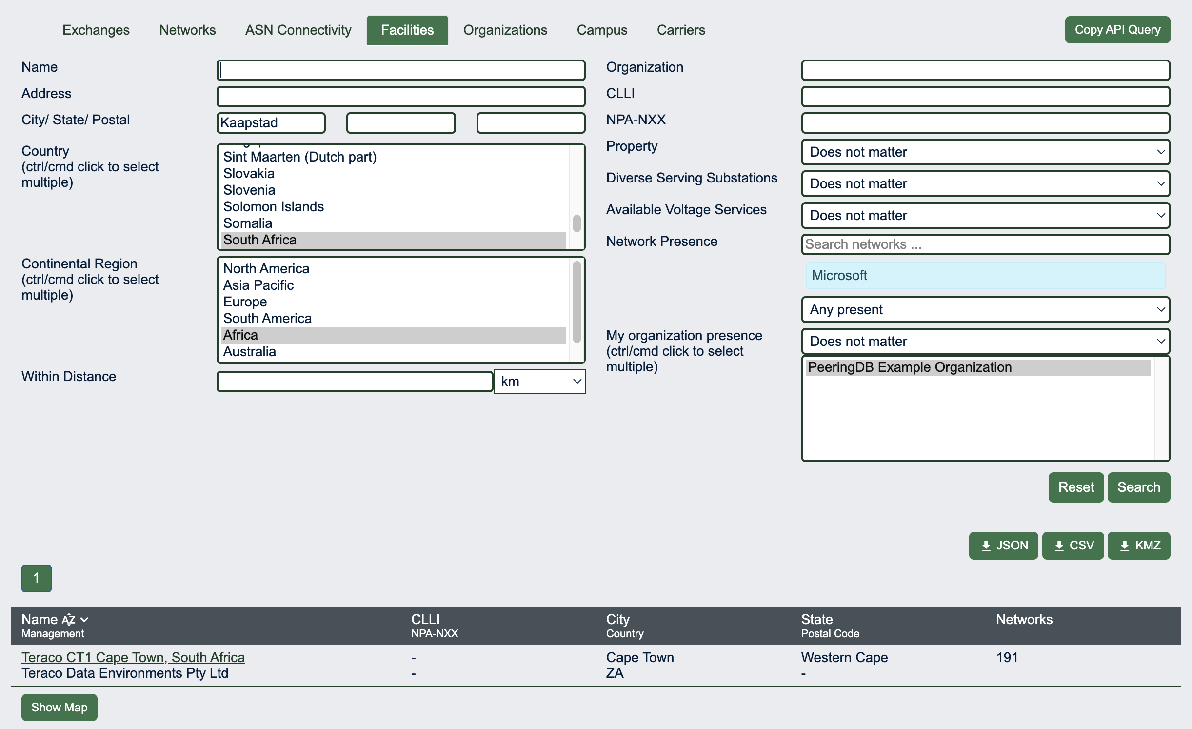Select South Africa in the country list
1192x729 pixels.
[394, 240]
